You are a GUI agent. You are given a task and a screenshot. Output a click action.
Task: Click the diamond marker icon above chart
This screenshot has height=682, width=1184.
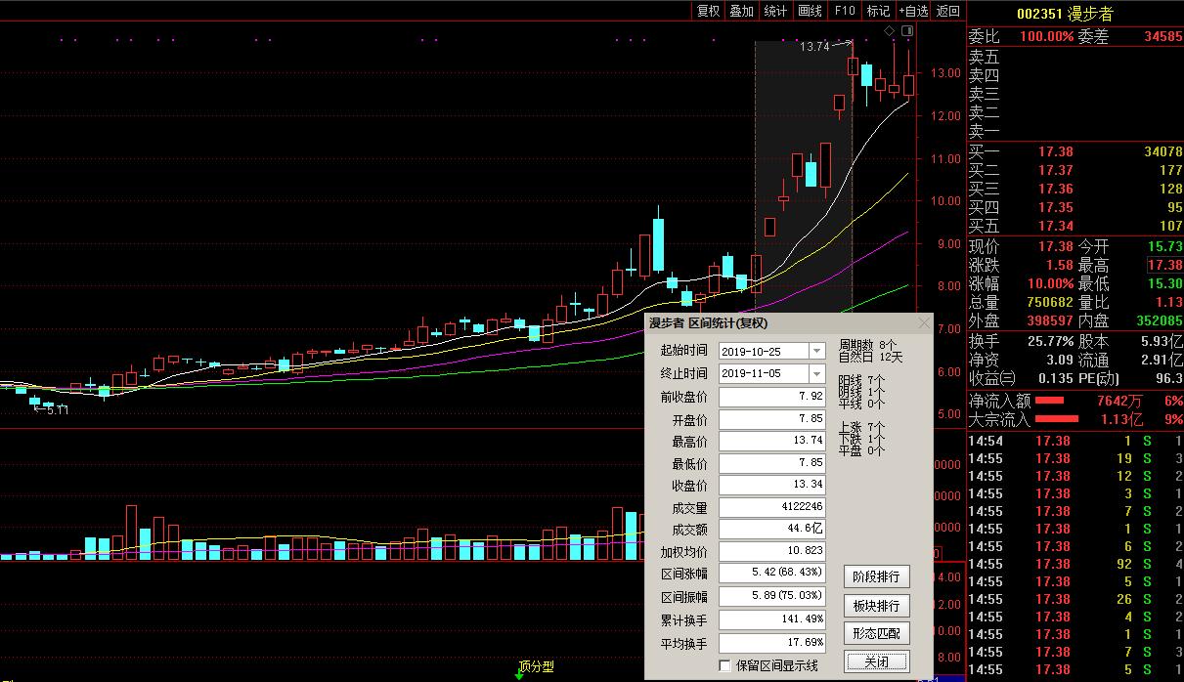coord(890,32)
